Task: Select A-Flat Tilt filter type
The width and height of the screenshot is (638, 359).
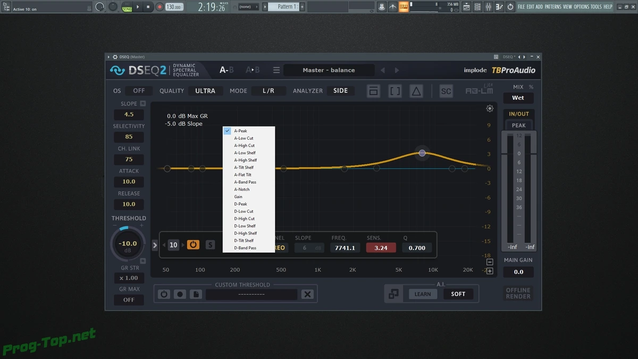Action: pos(248,175)
